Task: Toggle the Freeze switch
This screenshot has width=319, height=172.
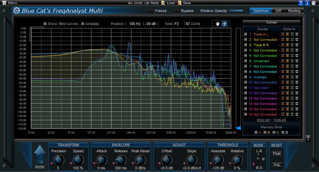Action: pos(150,11)
